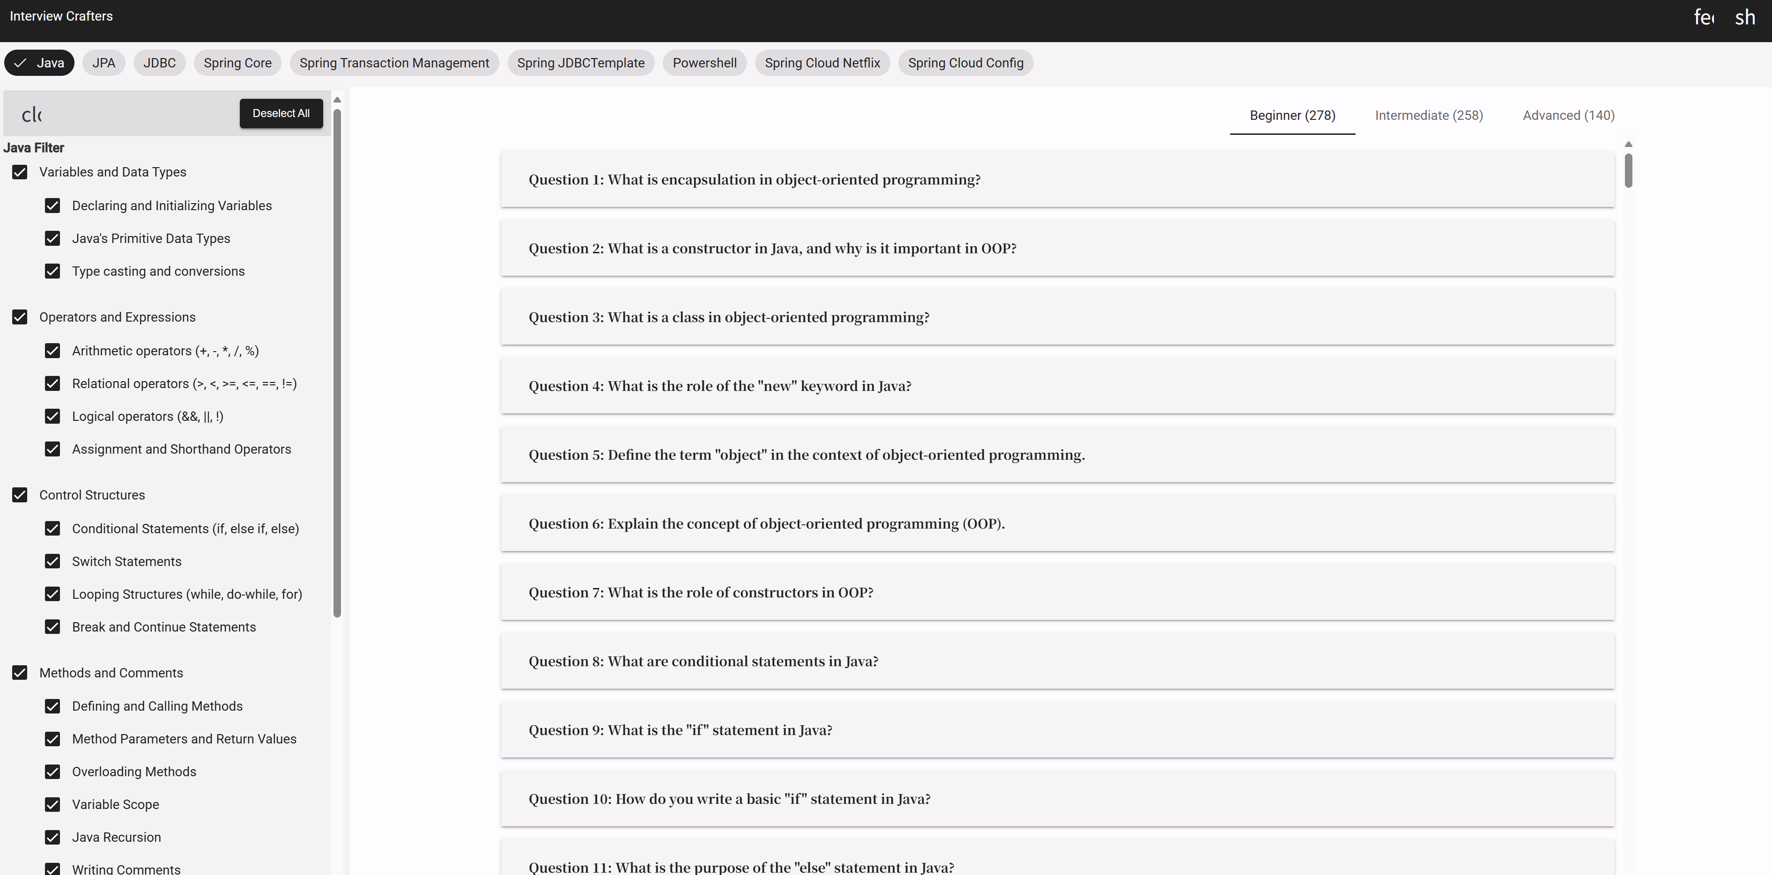Uncheck Variables and Data Types category
1772x875 pixels.
[x=20, y=172]
